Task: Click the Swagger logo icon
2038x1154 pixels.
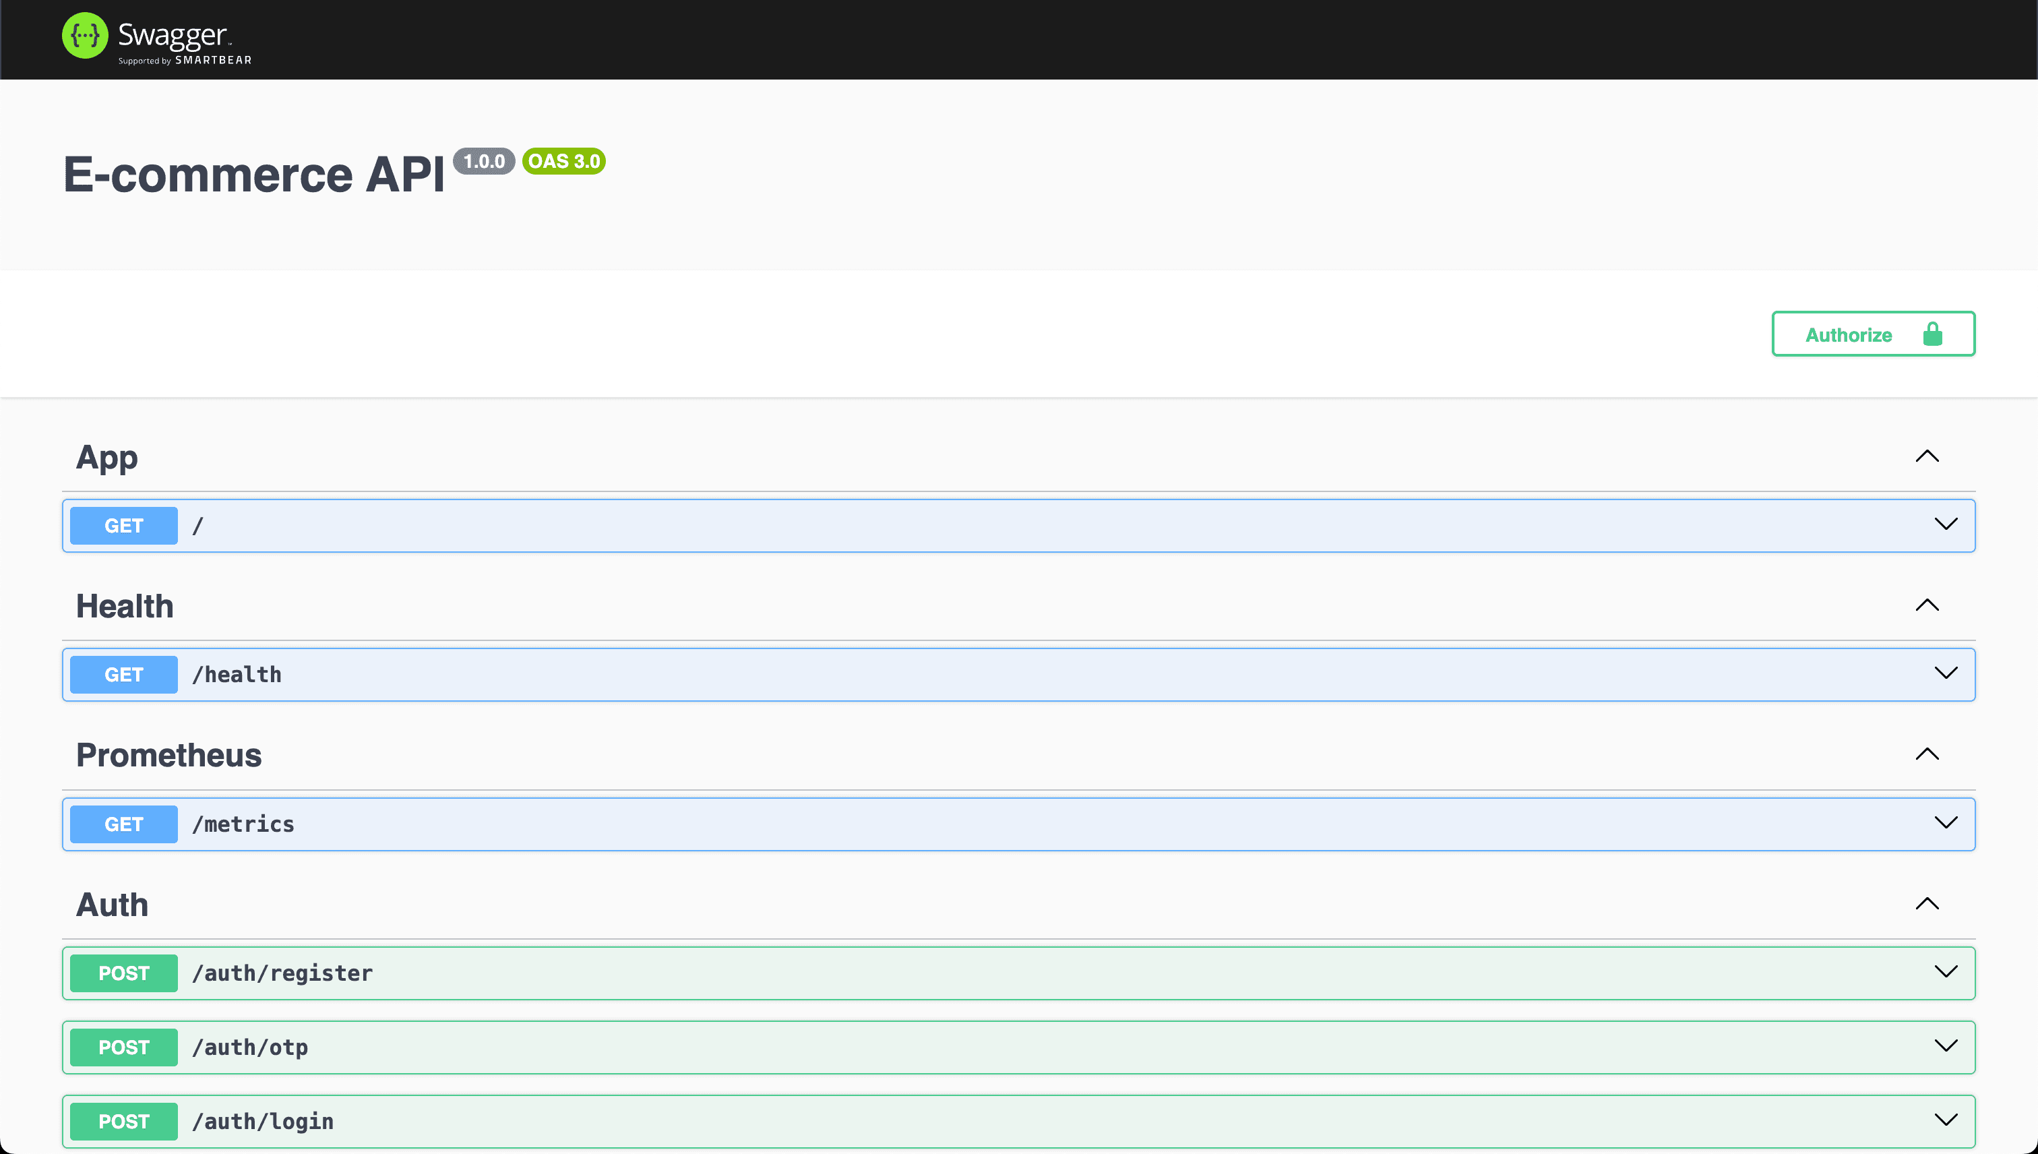Action: pos(85,36)
